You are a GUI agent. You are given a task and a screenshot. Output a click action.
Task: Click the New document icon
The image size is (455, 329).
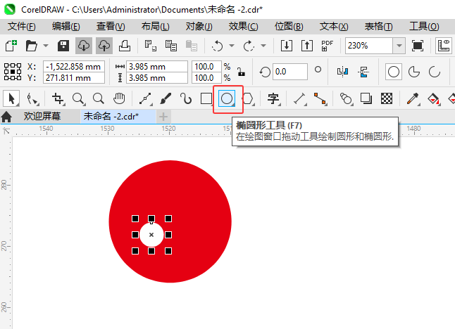click(11, 46)
